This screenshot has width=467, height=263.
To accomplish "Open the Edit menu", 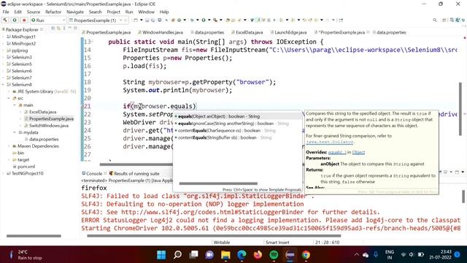I will (18, 12).
